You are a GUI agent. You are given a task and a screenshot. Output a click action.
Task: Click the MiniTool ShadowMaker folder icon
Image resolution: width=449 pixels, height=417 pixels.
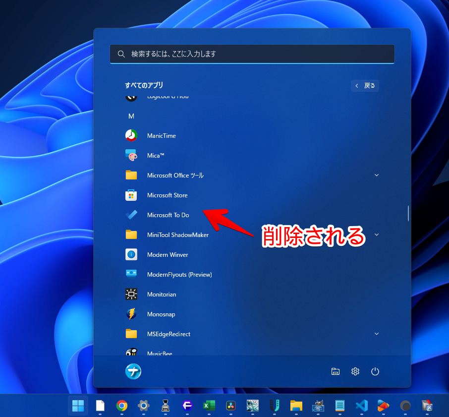pos(131,235)
